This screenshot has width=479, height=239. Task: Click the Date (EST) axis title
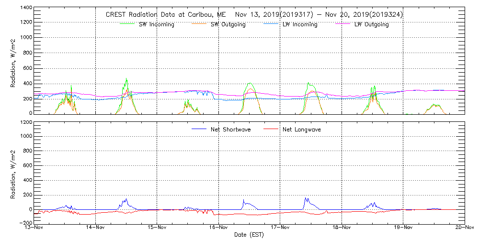250,235
